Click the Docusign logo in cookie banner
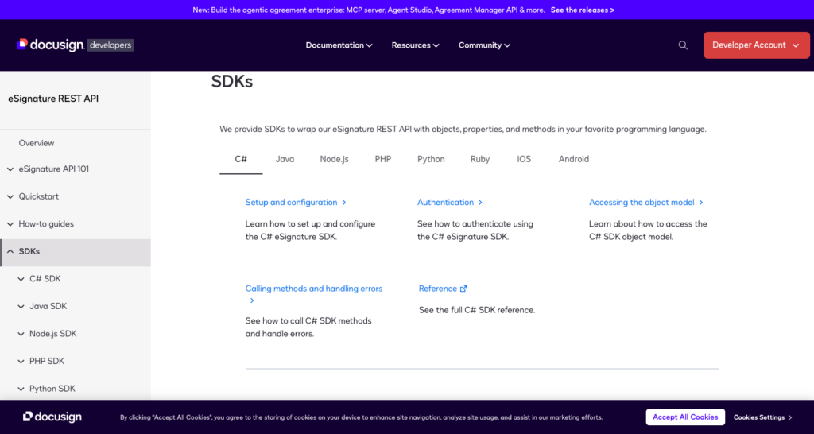The image size is (814, 434). [x=52, y=417]
